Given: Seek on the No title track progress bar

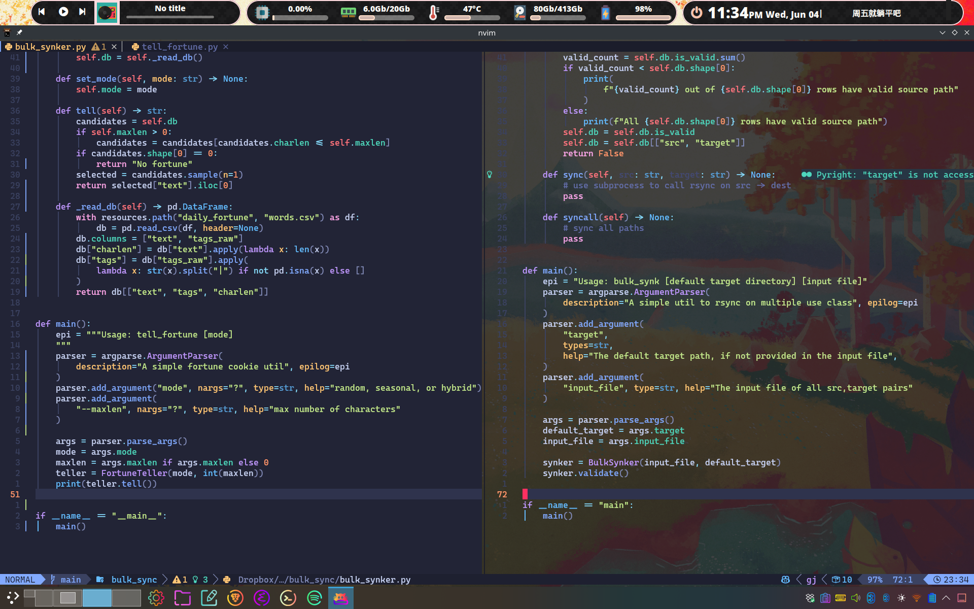Looking at the screenshot, I should [170, 17].
